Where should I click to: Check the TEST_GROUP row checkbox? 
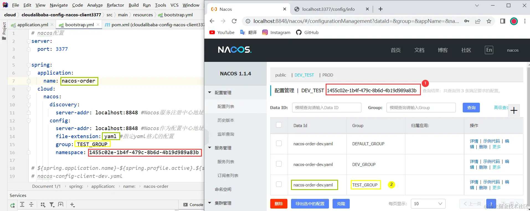(x=279, y=184)
